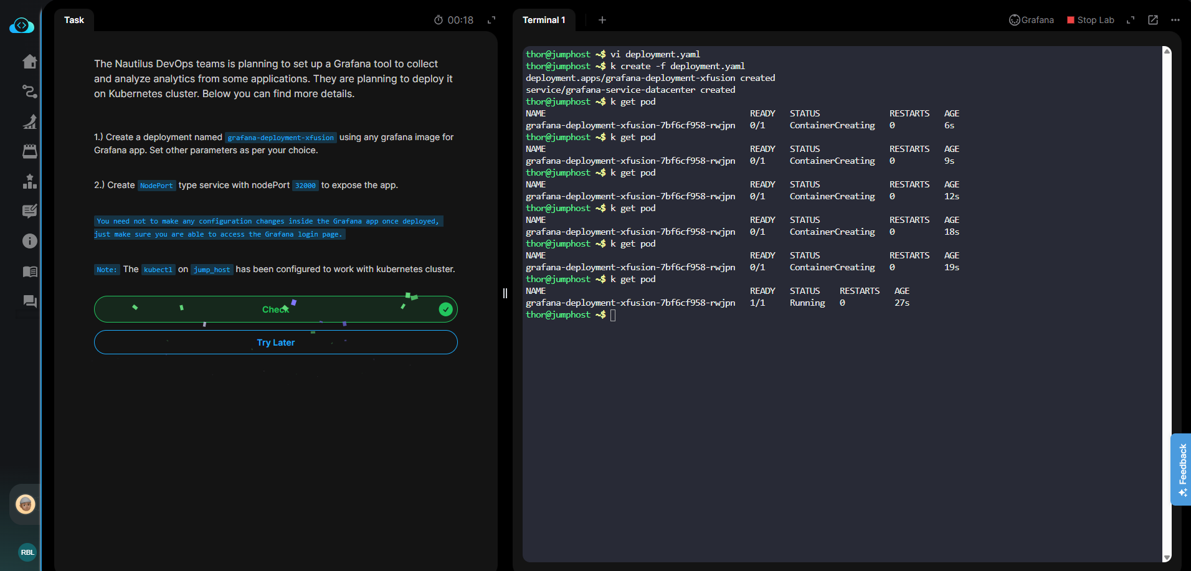Select the Task tab
Image resolution: width=1191 pixels, height=571 pixels.
(x=74, y=20)
